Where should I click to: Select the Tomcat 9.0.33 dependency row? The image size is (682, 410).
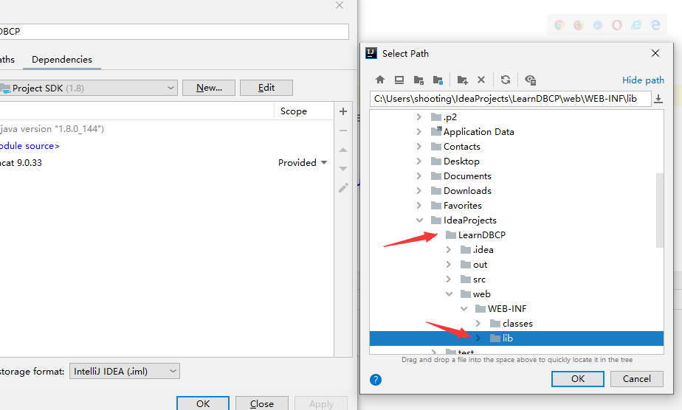tap(167, 163)
